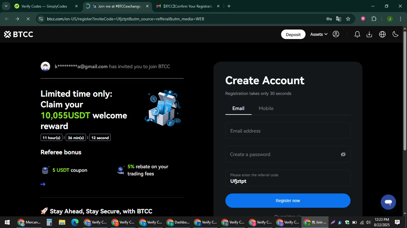Image resolution: width=407 pixels, height=228 pixels.
Task: Click the Register now button
Action: [x=288, y=201]
